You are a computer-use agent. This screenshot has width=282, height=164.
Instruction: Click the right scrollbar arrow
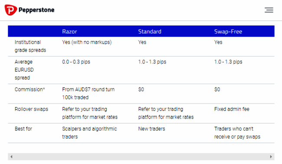click(x=271, y=157)
